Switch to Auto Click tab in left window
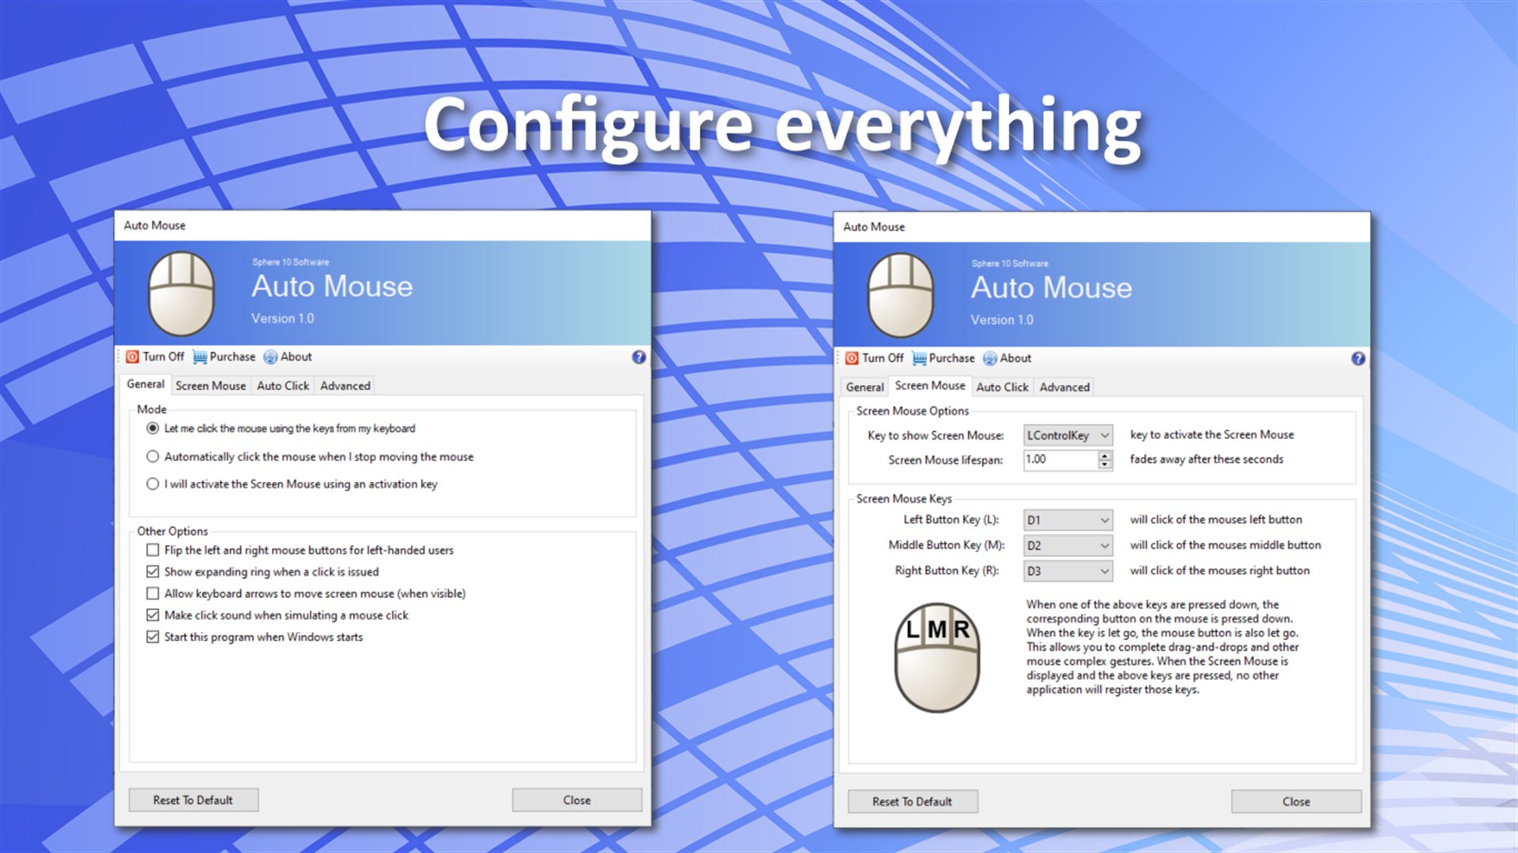 point(283,385)
